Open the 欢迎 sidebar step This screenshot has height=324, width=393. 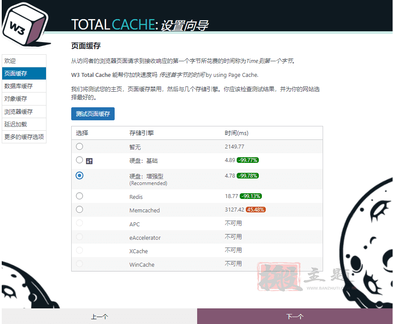(24, 61)
